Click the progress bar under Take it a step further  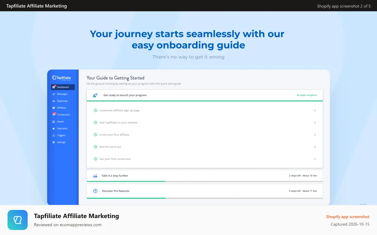[x=205, y=181]
